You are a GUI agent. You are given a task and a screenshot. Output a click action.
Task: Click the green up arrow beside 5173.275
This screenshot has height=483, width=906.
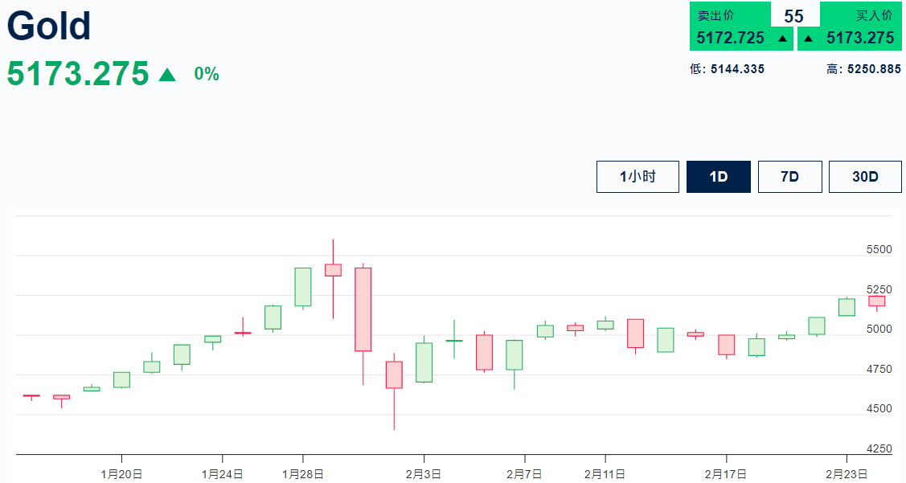[x=167, y=75]
